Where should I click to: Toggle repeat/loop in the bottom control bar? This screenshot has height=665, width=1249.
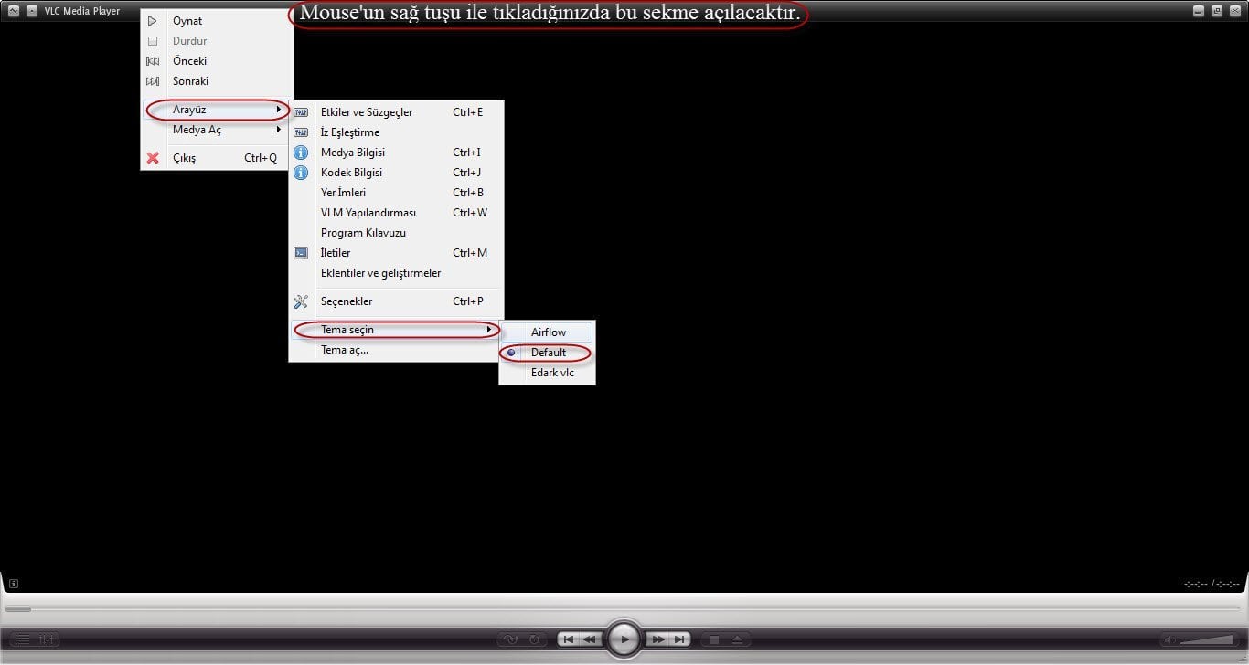(534, 639)
